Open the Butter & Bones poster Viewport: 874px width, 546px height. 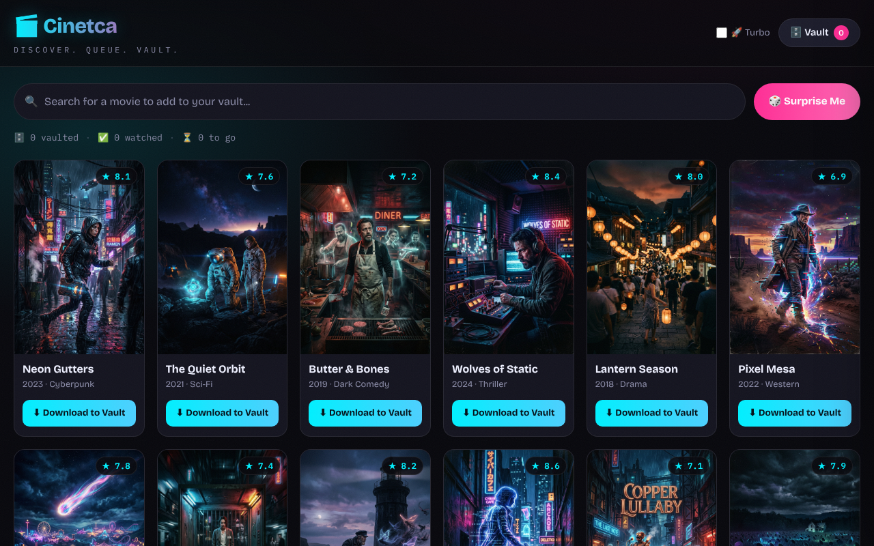(365, 257)
